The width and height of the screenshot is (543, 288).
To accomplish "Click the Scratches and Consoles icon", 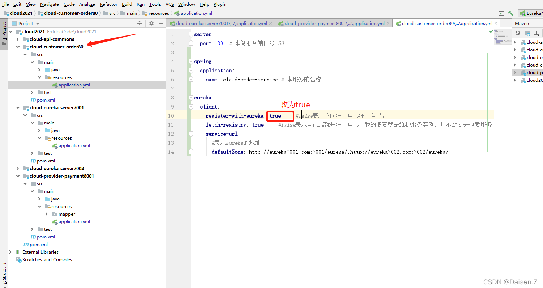I will tap(19, 259).
